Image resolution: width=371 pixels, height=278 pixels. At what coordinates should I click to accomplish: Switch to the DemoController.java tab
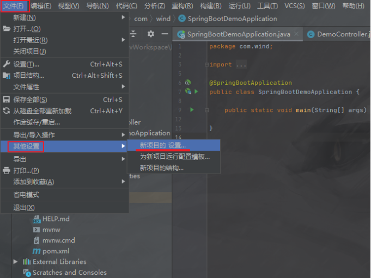pyautogui.click(x=338, y=34)
